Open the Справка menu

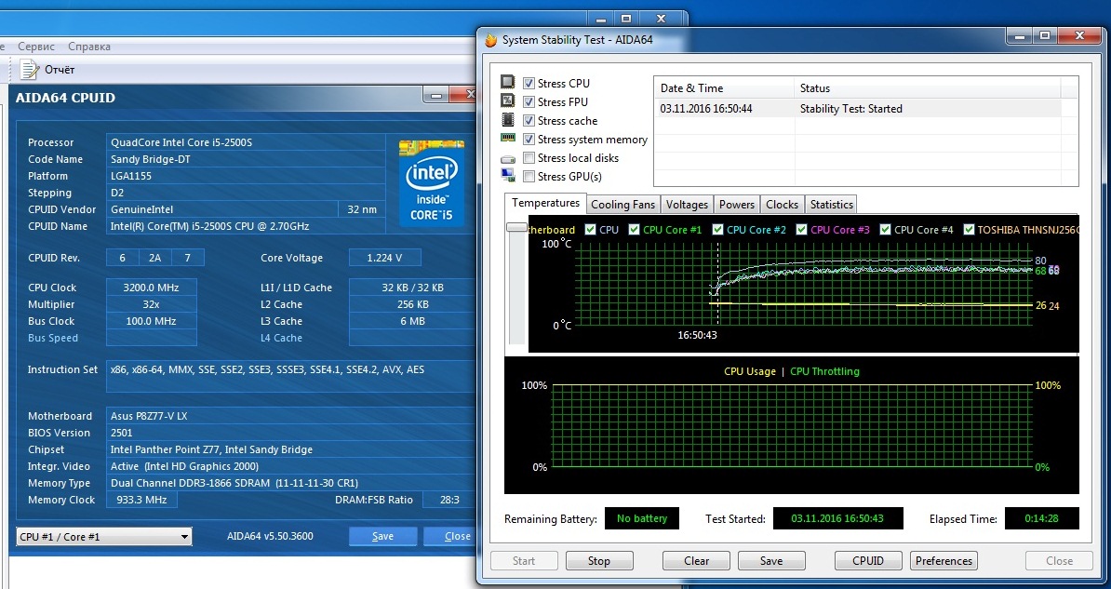(89, 47)
